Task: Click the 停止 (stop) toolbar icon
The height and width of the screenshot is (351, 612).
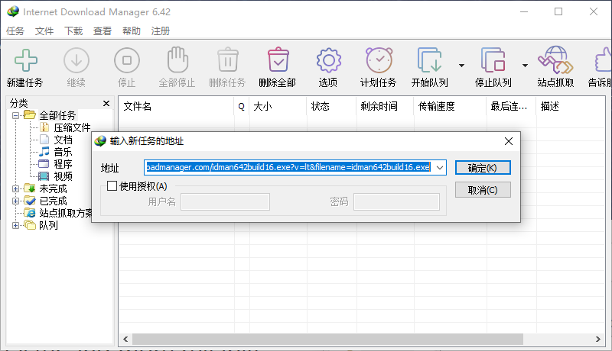Action: (x=127, y=60)
